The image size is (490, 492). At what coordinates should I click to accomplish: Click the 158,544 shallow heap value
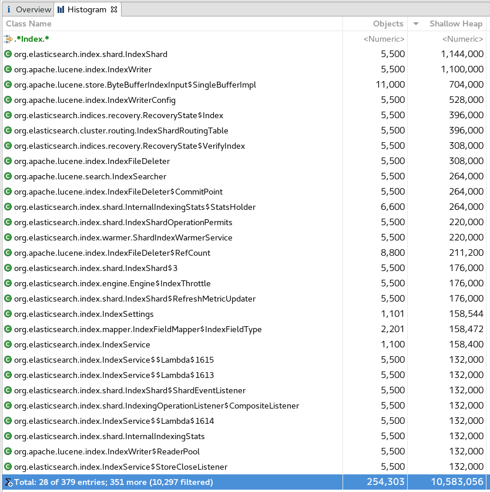[466, 314]
